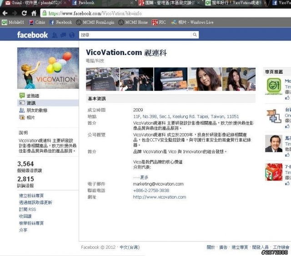The width and height of the screenshot is (291, 256).
Task: Open the MCMS Home bookmark
Action: (x=133, y=22)
